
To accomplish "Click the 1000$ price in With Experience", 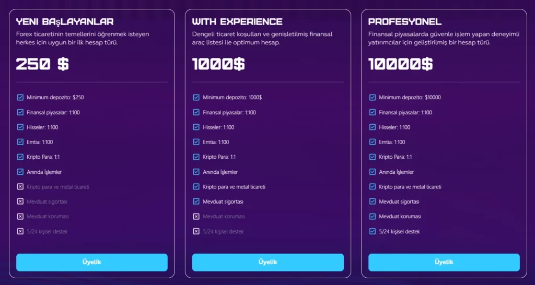I will pyautogui.click(x=218, y=64).
